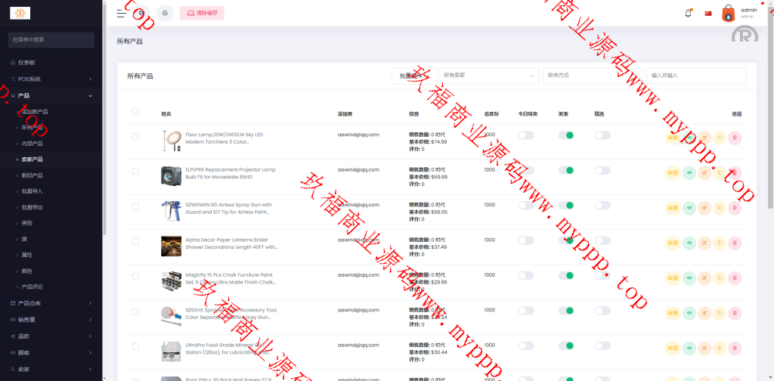The height and width of the screenshot is (381, 774).
Task: Expand the 销售量 sidebar section
Action: point(51,319)
